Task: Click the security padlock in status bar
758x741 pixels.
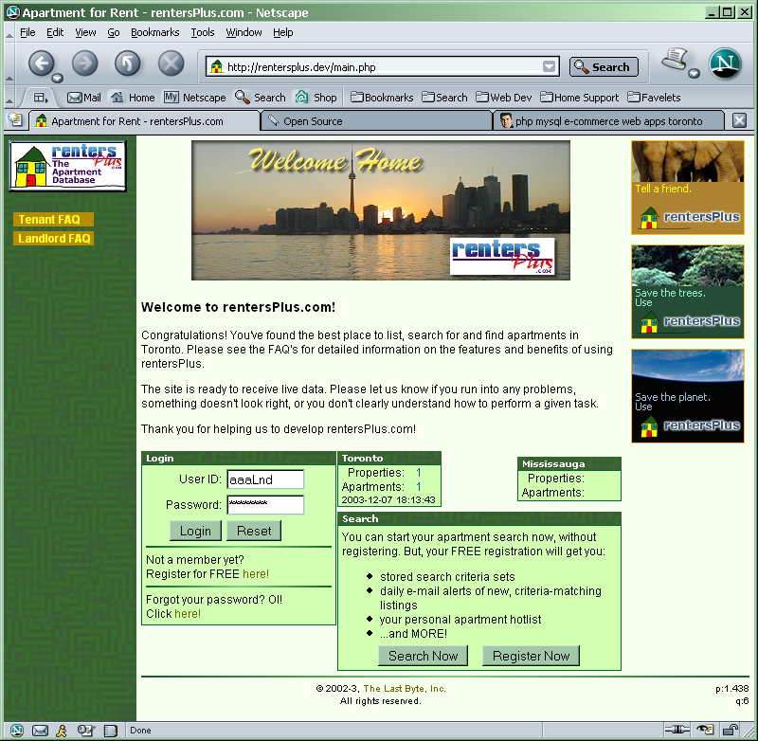Action: tap(731, 731)
